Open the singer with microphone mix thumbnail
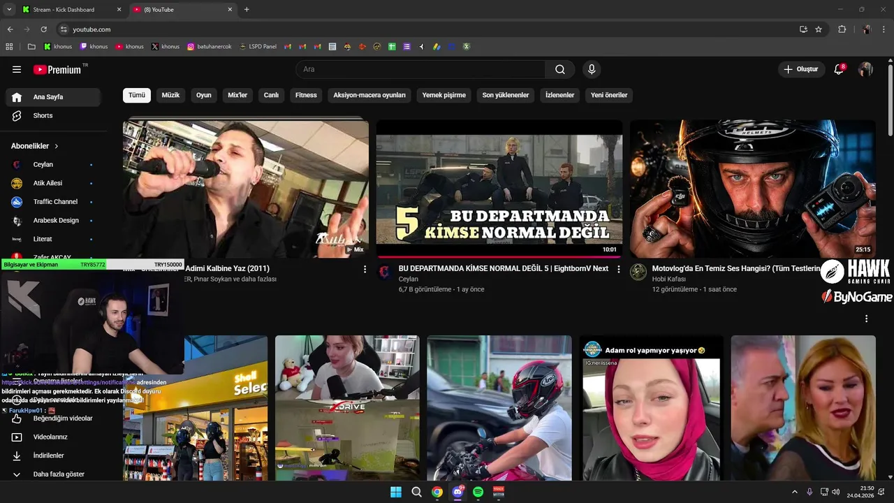Screen dimensions: 894x503 (246, 189)
